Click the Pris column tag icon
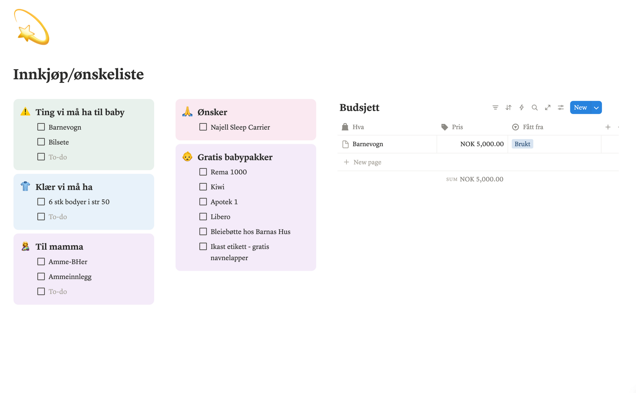636x393 pixels. click(444, 127)
